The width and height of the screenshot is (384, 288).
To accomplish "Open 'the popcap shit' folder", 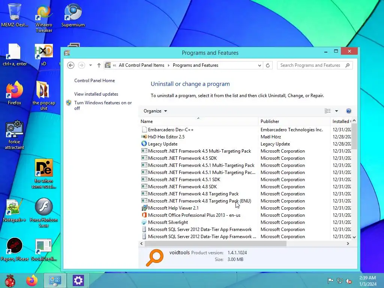I will pyautogui.click(x=44, y=96).
